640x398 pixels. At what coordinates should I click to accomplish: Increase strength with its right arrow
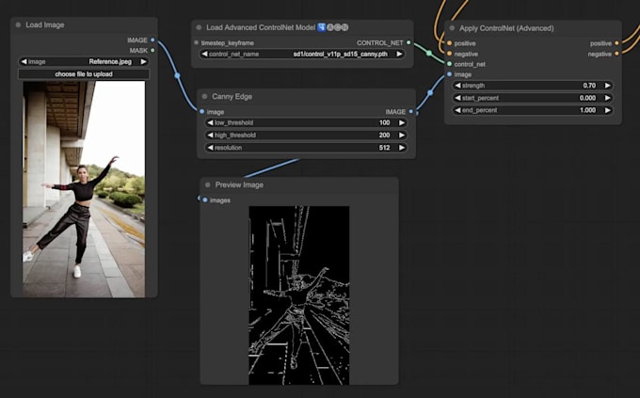607,86
